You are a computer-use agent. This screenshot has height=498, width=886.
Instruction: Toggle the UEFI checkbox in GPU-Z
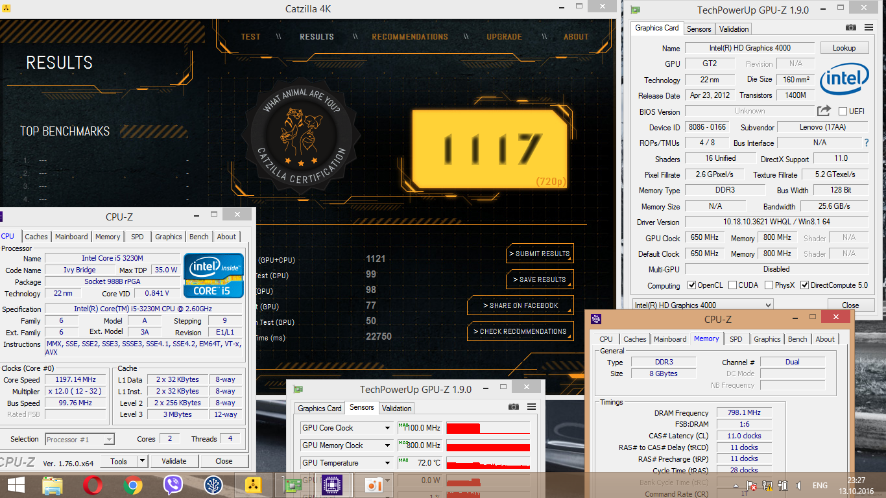pyautogui.click(x=843, y=111)
